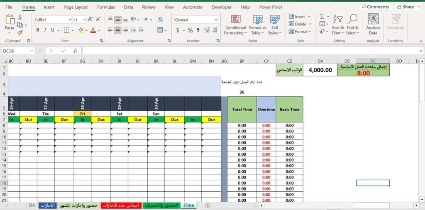Click the yellow Fill Color swatch

click(x=81, y=30)
